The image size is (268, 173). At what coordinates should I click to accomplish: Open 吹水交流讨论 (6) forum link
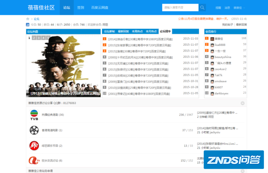(52, 161)
